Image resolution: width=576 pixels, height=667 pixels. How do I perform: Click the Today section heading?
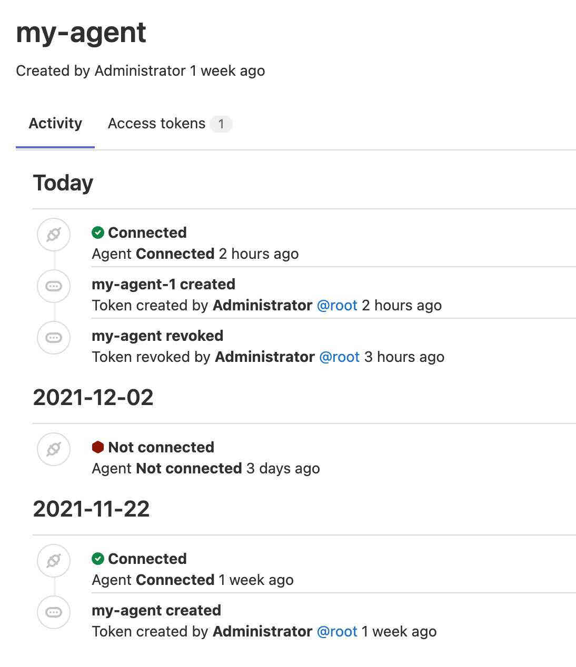(63, 183)
